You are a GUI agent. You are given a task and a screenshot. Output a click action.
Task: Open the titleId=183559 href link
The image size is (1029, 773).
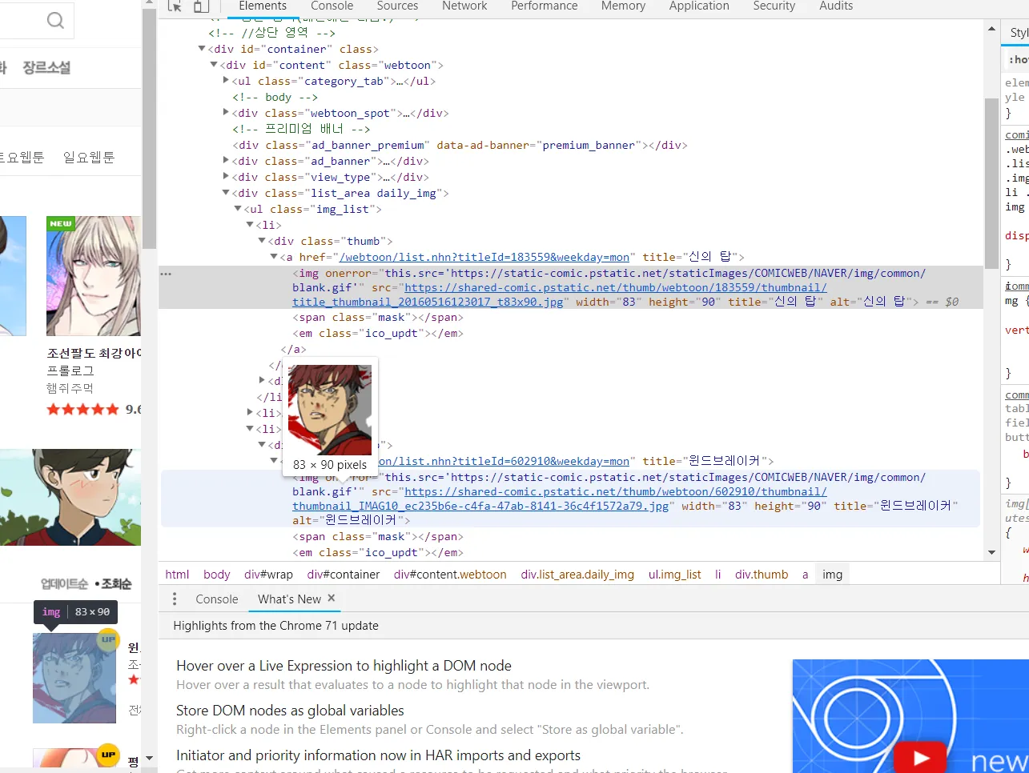pos(484,257)
